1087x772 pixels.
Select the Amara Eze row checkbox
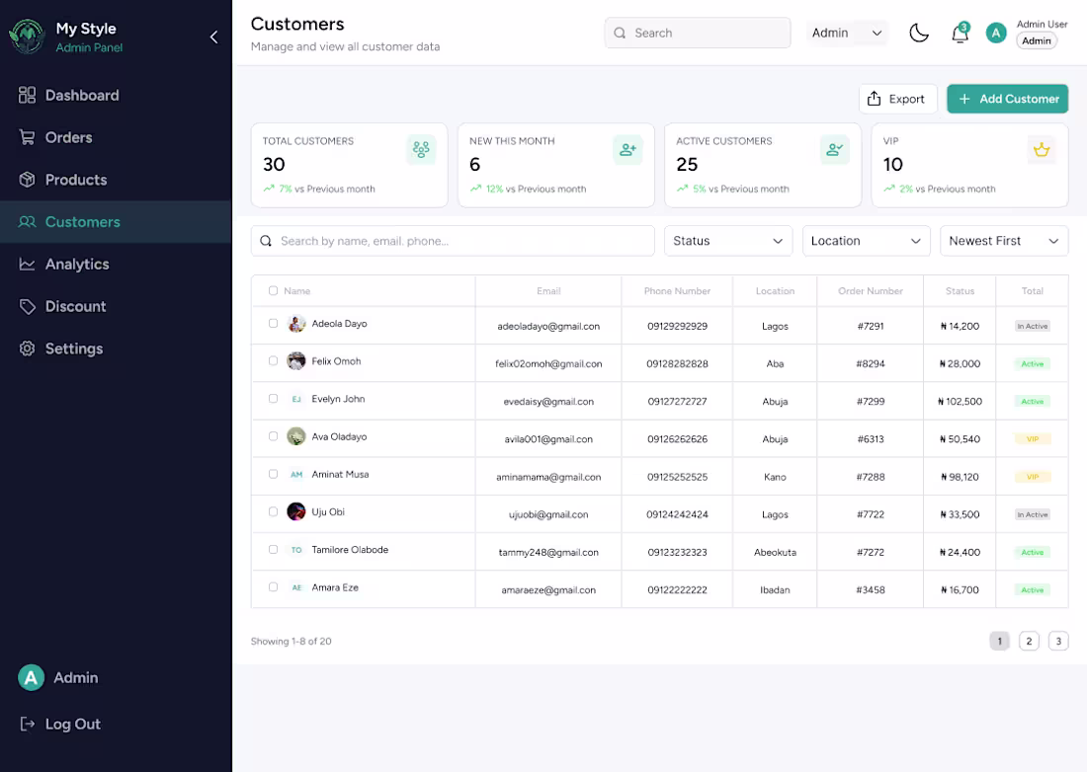coord(273,587)
